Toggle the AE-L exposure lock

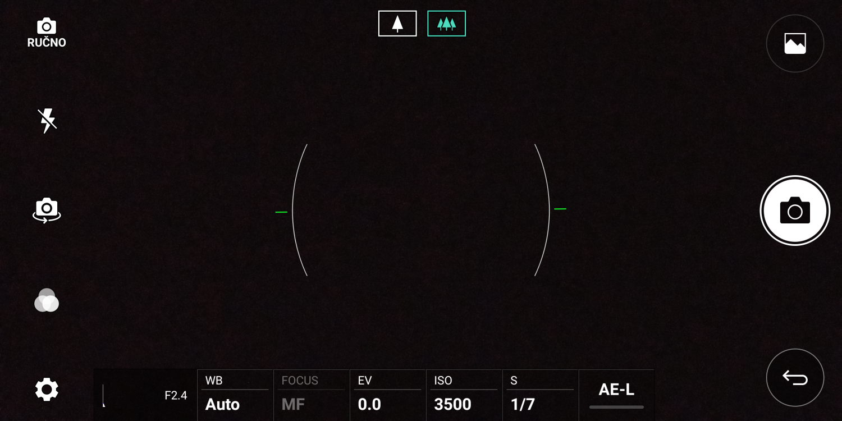pyautogui.click(x=616, y=393)
